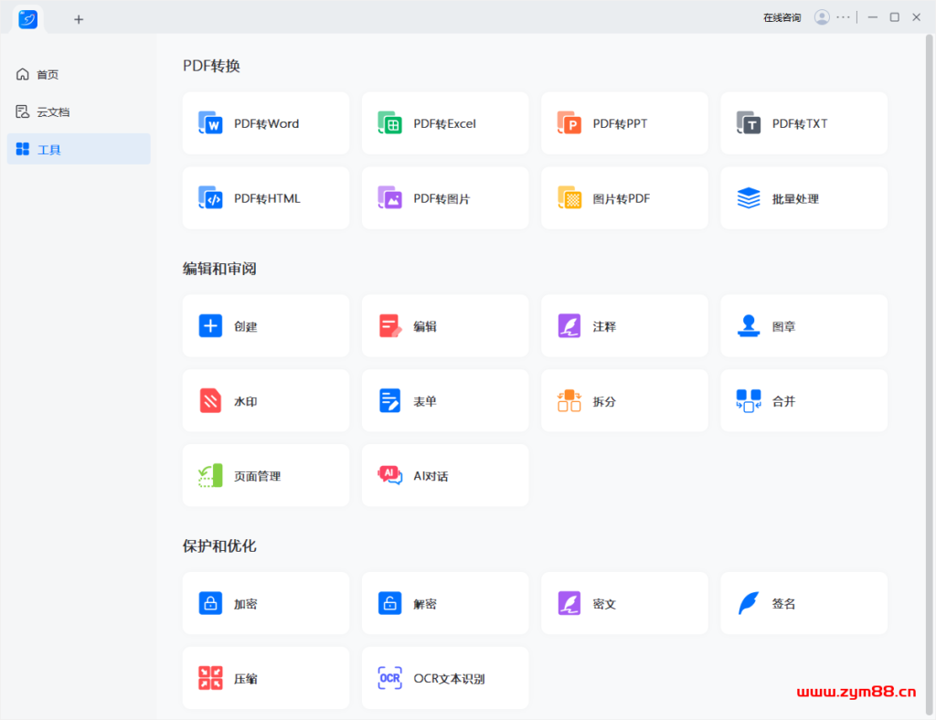Open the 批量处理 batch processing tool
This screenshot has width=936, height=720.
point(803,198)
